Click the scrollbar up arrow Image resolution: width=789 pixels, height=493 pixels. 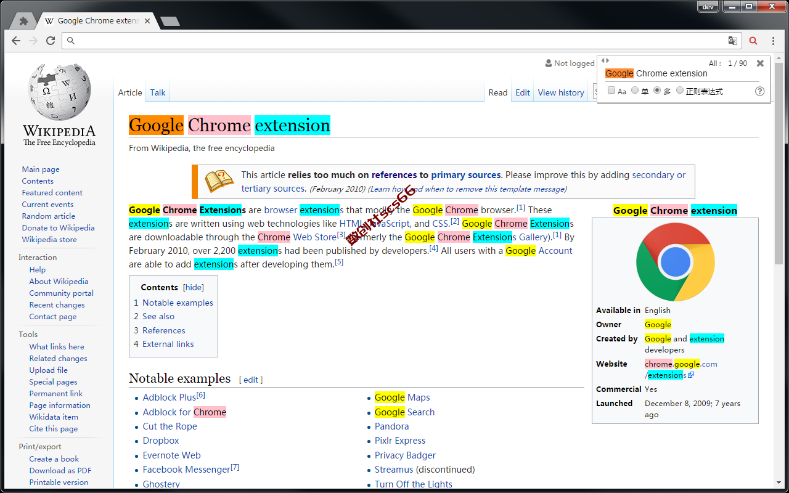[779, 57]
